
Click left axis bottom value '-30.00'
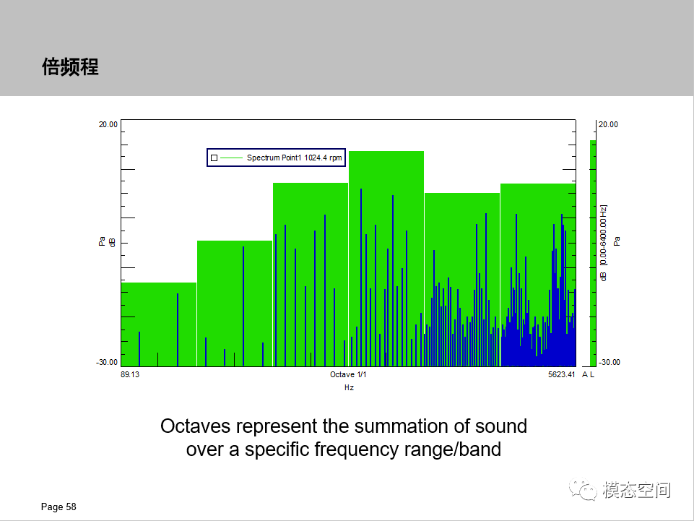click(107, 363)
